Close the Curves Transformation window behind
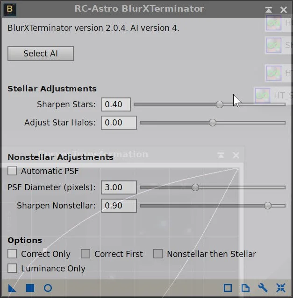 236,155
